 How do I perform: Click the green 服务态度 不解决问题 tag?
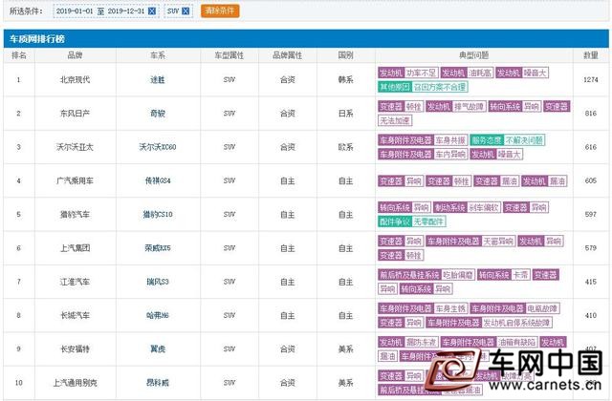click(x=508, y=140)
